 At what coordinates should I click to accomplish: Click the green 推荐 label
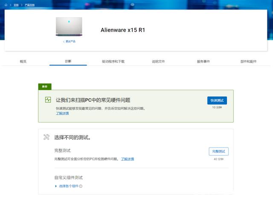[45, 86]
